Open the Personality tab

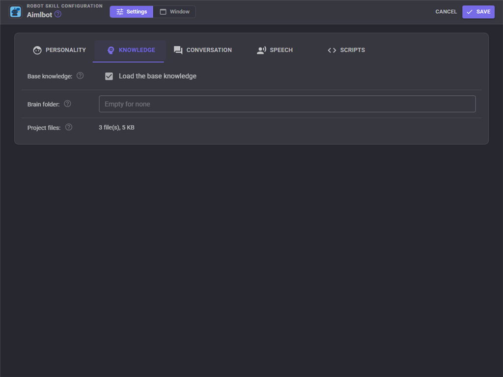(59, 51)
